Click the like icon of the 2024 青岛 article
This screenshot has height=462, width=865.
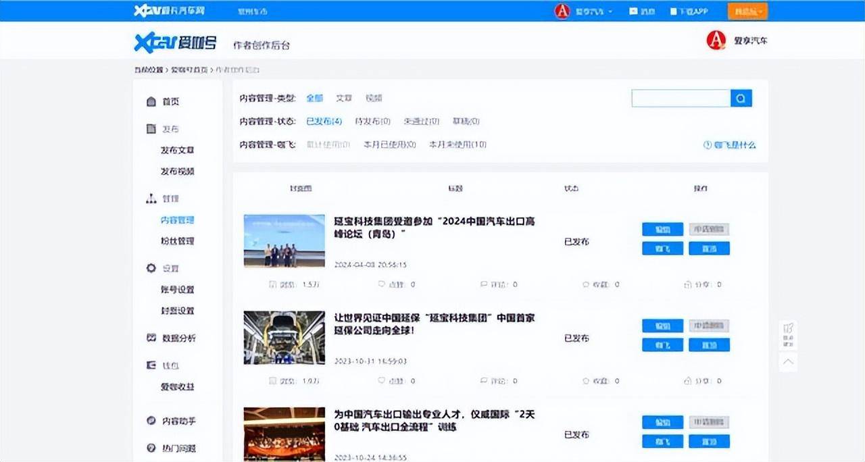pos(381,285)
